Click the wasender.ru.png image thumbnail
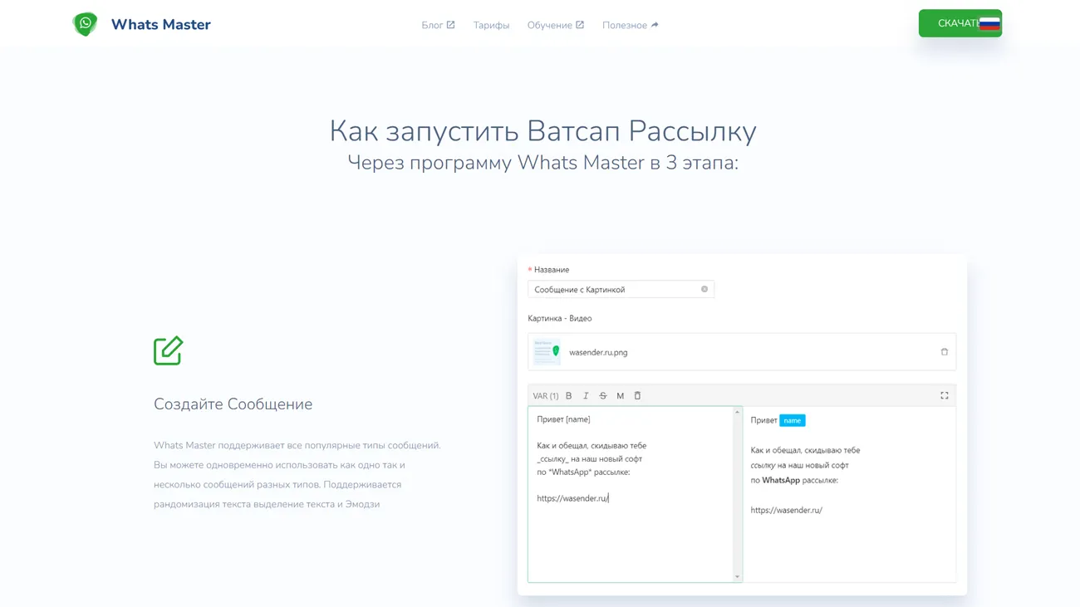 547,352
